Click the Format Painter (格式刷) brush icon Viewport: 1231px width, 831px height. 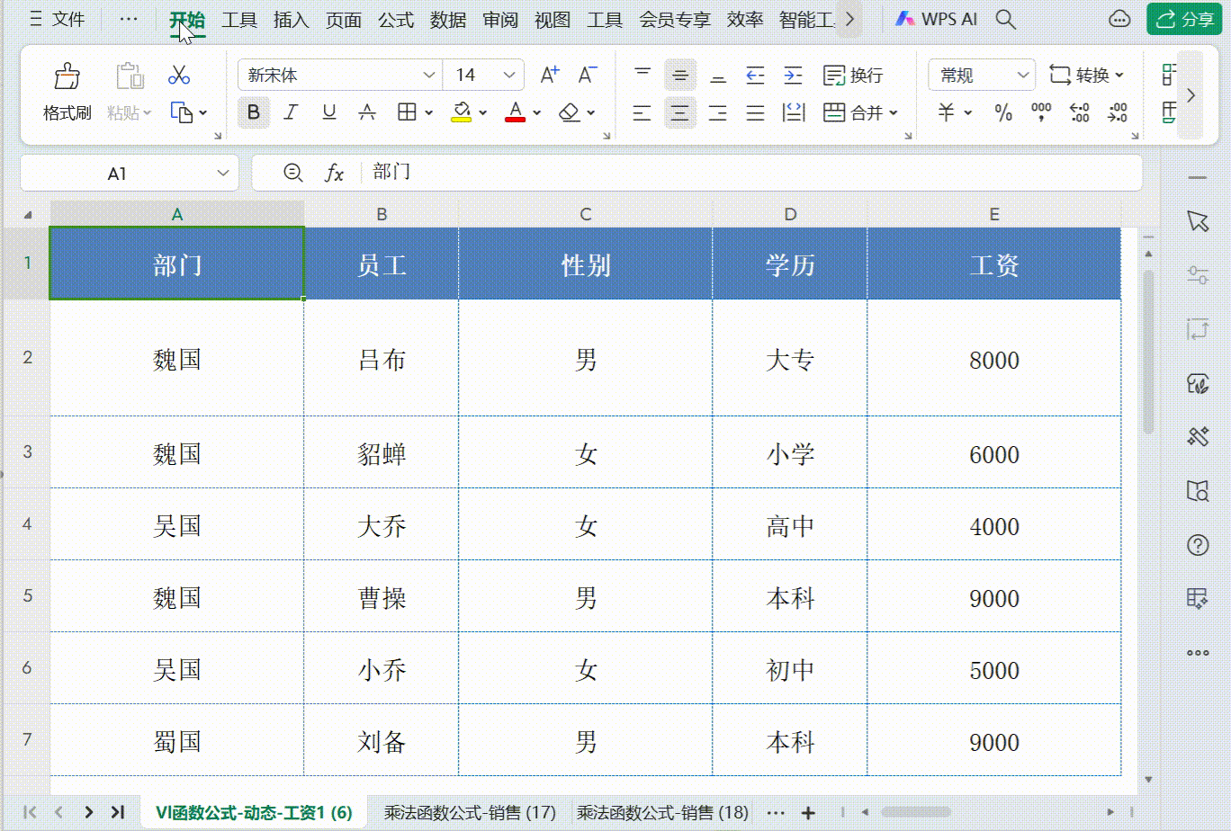pyautogui.click(x=67, y=76)
